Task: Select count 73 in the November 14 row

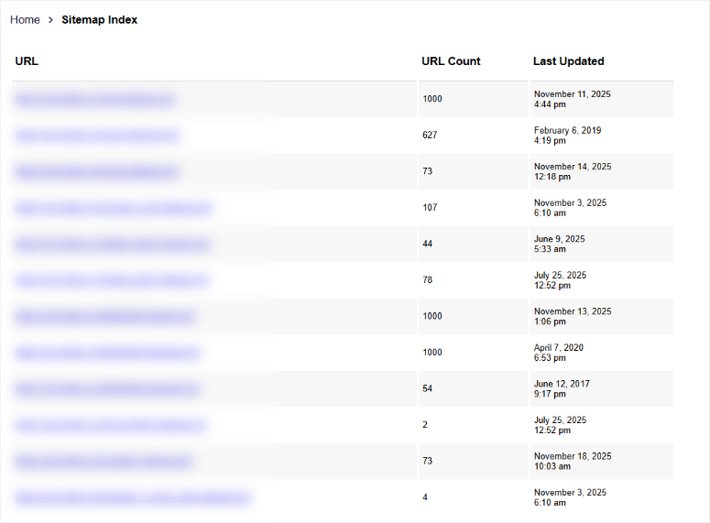Action: (428, 171)
